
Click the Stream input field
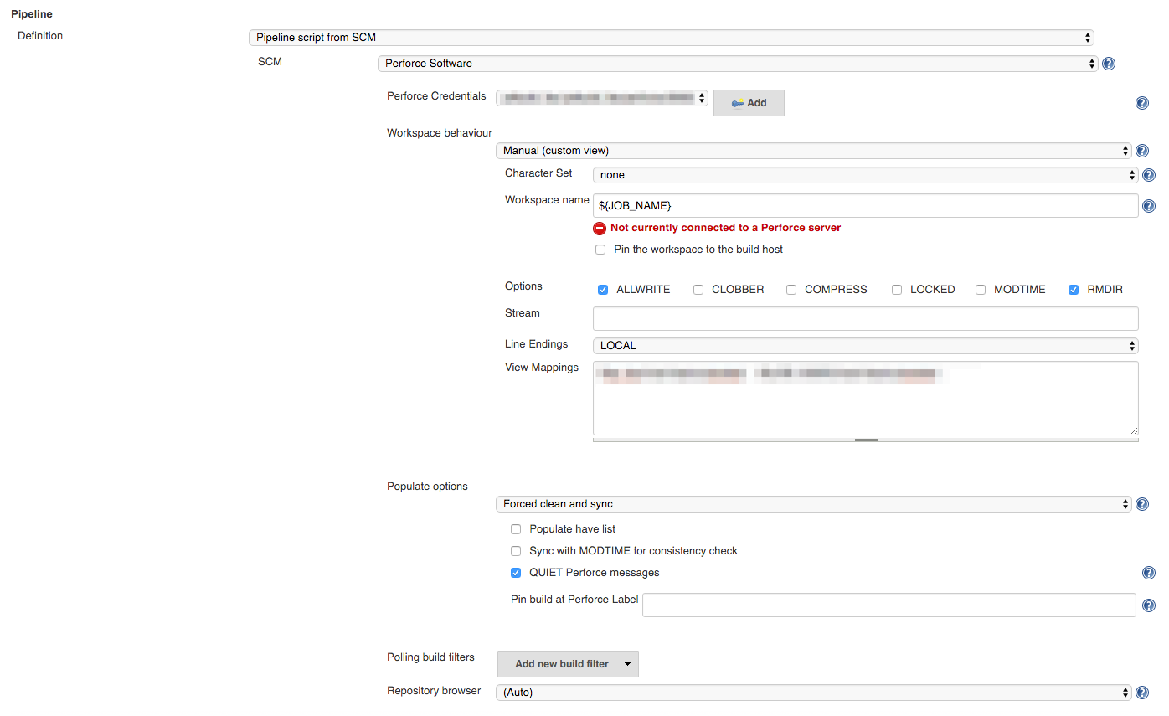click(x=865, y=318)
